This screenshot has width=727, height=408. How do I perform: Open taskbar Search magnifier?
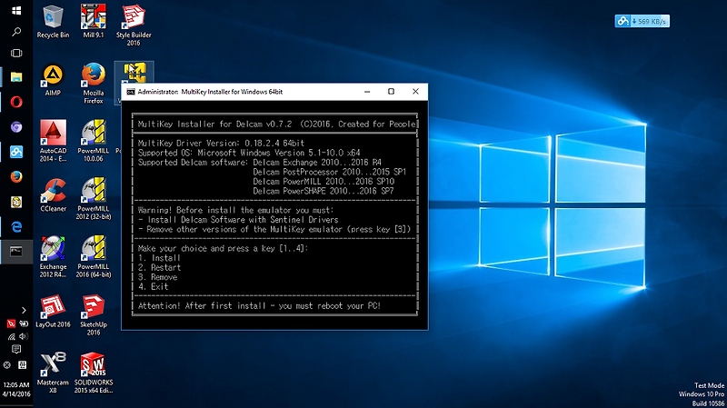coord(16,32)
